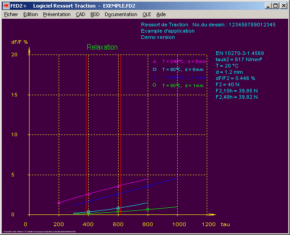
Task: Click the dF/F % y-axis label
Action: point(20,42)
